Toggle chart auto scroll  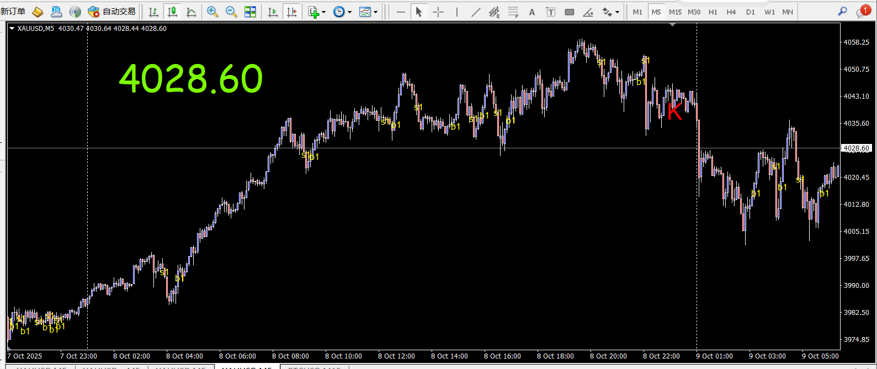(272, 12)
